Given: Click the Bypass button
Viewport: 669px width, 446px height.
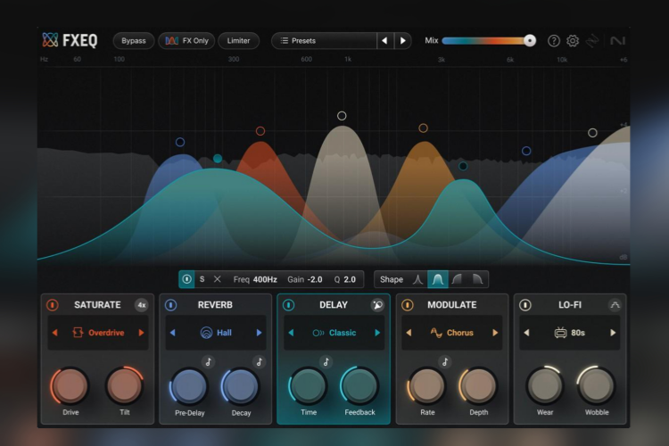Looking at the screenshot, I should (133, 41).
